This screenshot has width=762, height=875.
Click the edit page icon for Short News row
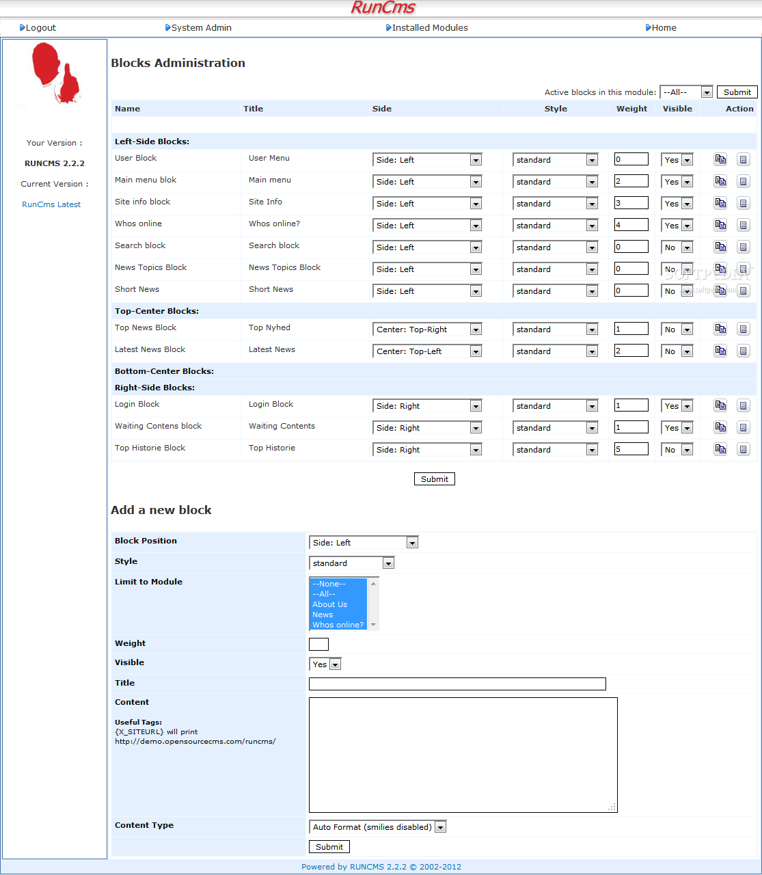pos(744,291)
